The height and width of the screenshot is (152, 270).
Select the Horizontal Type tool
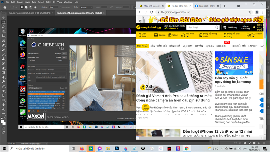pyautogui.click(x=3, y=91)
